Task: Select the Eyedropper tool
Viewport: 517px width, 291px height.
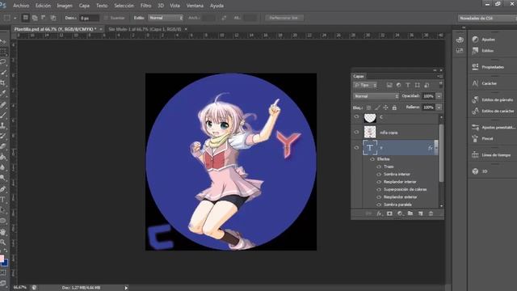Action: tap(3, 94)
